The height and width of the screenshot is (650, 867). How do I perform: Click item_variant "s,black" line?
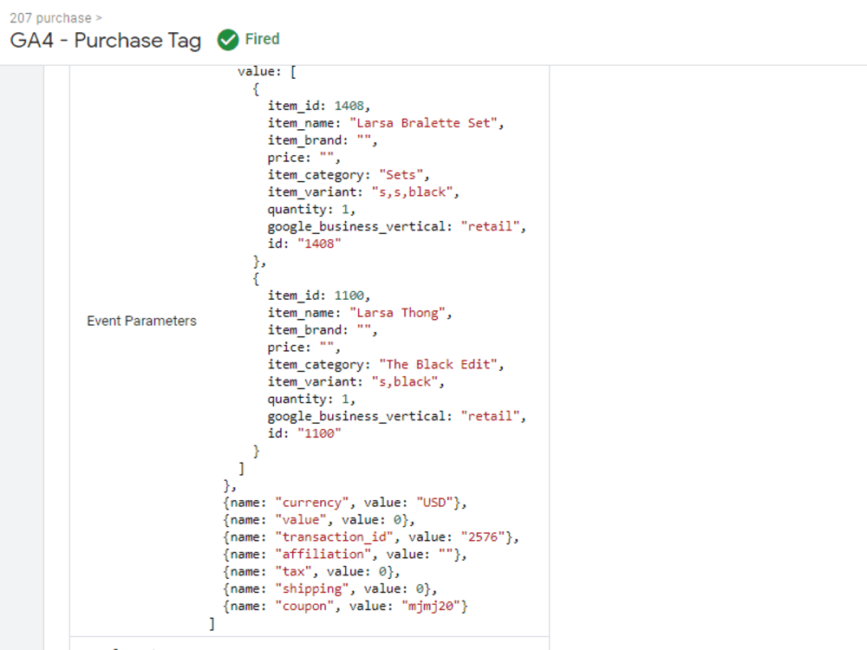click(x=356, y=382)
